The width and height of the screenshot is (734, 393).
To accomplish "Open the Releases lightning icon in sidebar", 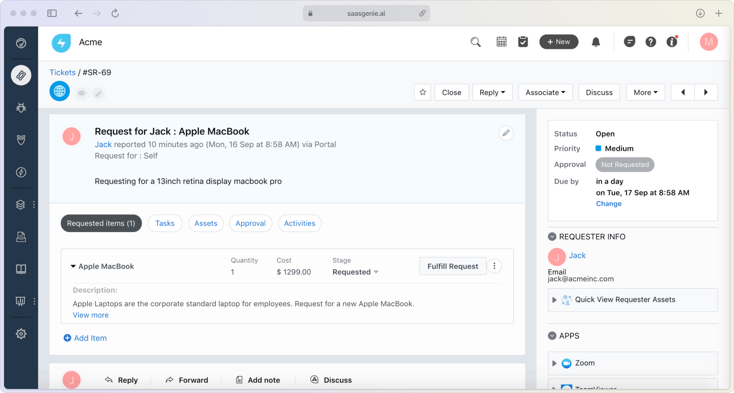I will (x=21, y=172).
